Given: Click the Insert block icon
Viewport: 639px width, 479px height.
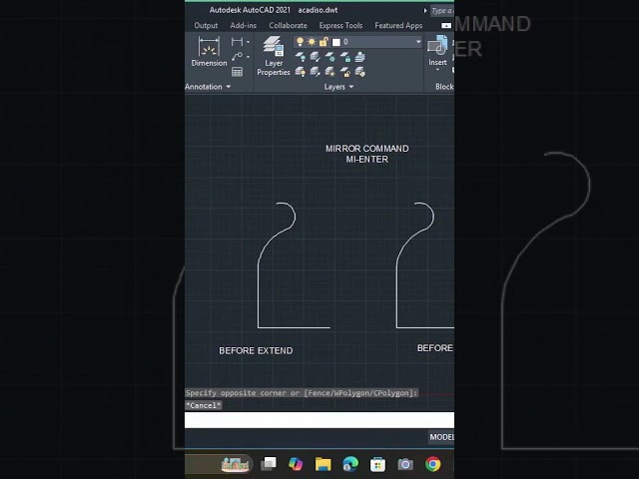Looking at the screenshot, I should point(437,45).
